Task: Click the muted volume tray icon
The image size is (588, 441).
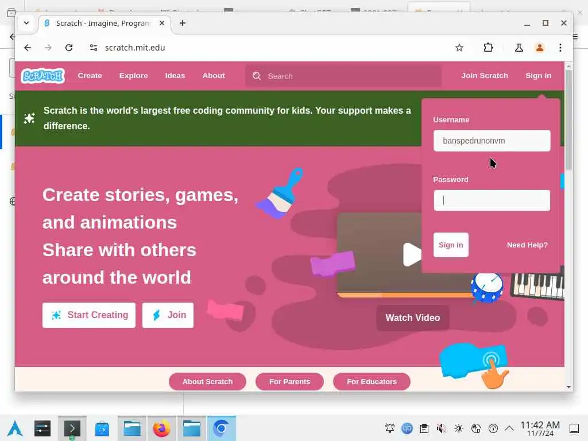Action: (x=442, y=428)
